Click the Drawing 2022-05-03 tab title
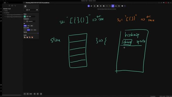This screenshot has height=97, width=172. tap(38, 3)
